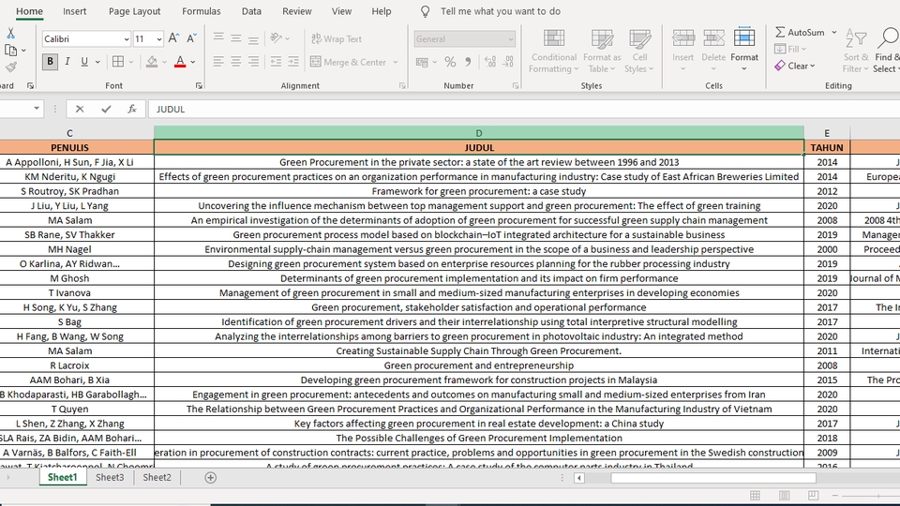Open Format as Table gallery
The image size is (900, 506).
[x=602, y=51]
